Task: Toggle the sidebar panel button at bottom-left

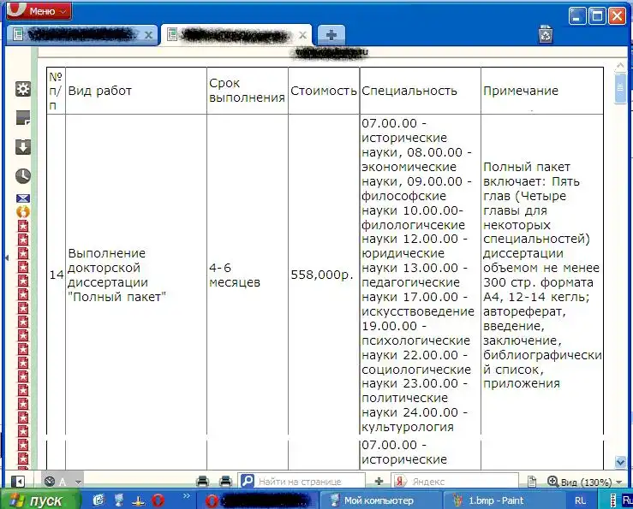Action: pos(19,482)
